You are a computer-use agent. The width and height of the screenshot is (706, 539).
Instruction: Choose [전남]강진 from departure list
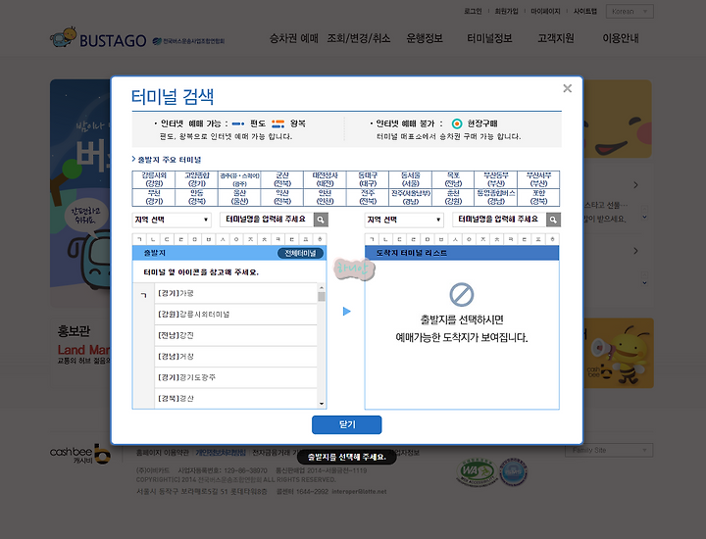[x=235, y=335]
